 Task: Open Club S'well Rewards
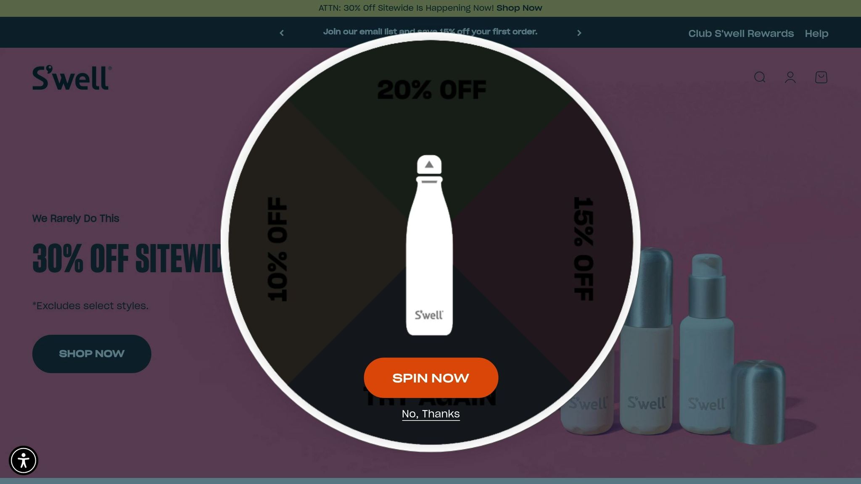coord(741,34)
